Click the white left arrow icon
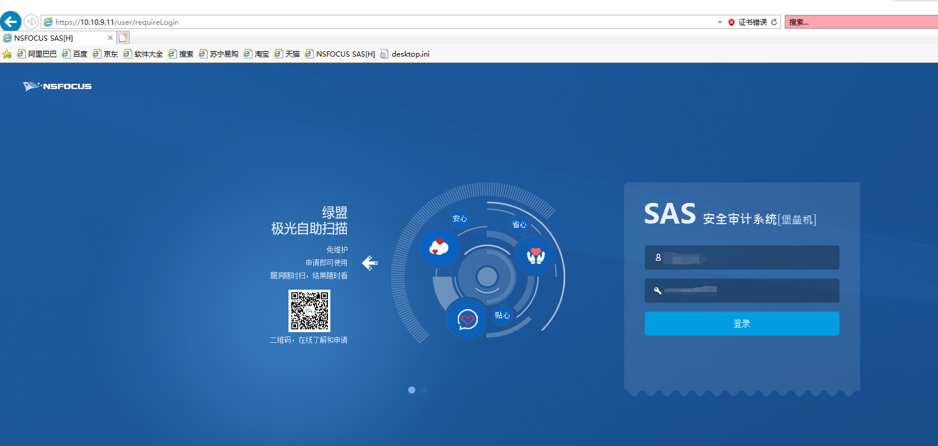The width and height of the screenshot is (938, 446). [x=370, y=263]
